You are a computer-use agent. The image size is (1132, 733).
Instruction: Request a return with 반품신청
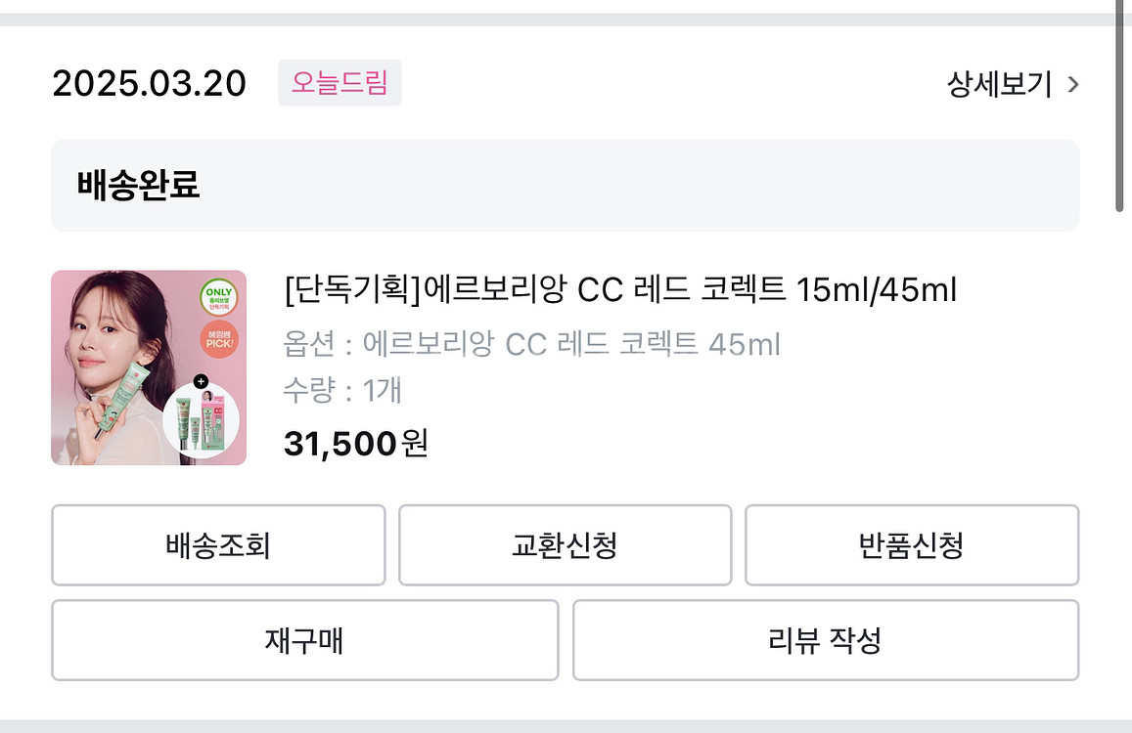click(911, 545)
